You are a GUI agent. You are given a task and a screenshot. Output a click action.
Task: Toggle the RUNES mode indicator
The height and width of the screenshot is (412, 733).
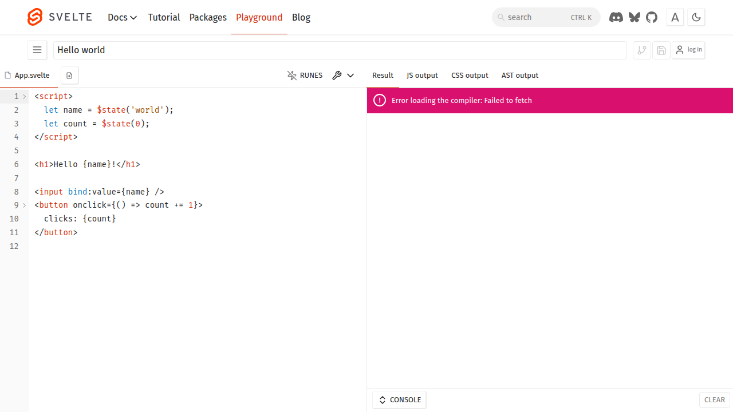point(305,76)
